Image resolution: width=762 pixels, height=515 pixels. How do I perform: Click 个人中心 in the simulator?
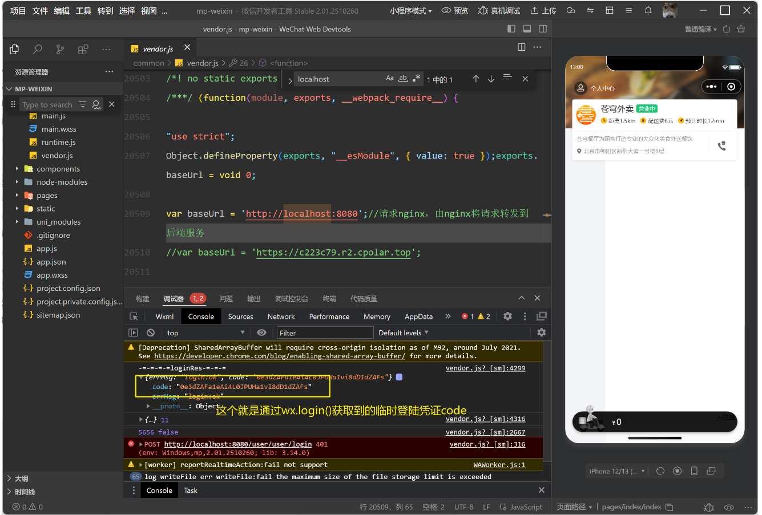coord(602,88)
